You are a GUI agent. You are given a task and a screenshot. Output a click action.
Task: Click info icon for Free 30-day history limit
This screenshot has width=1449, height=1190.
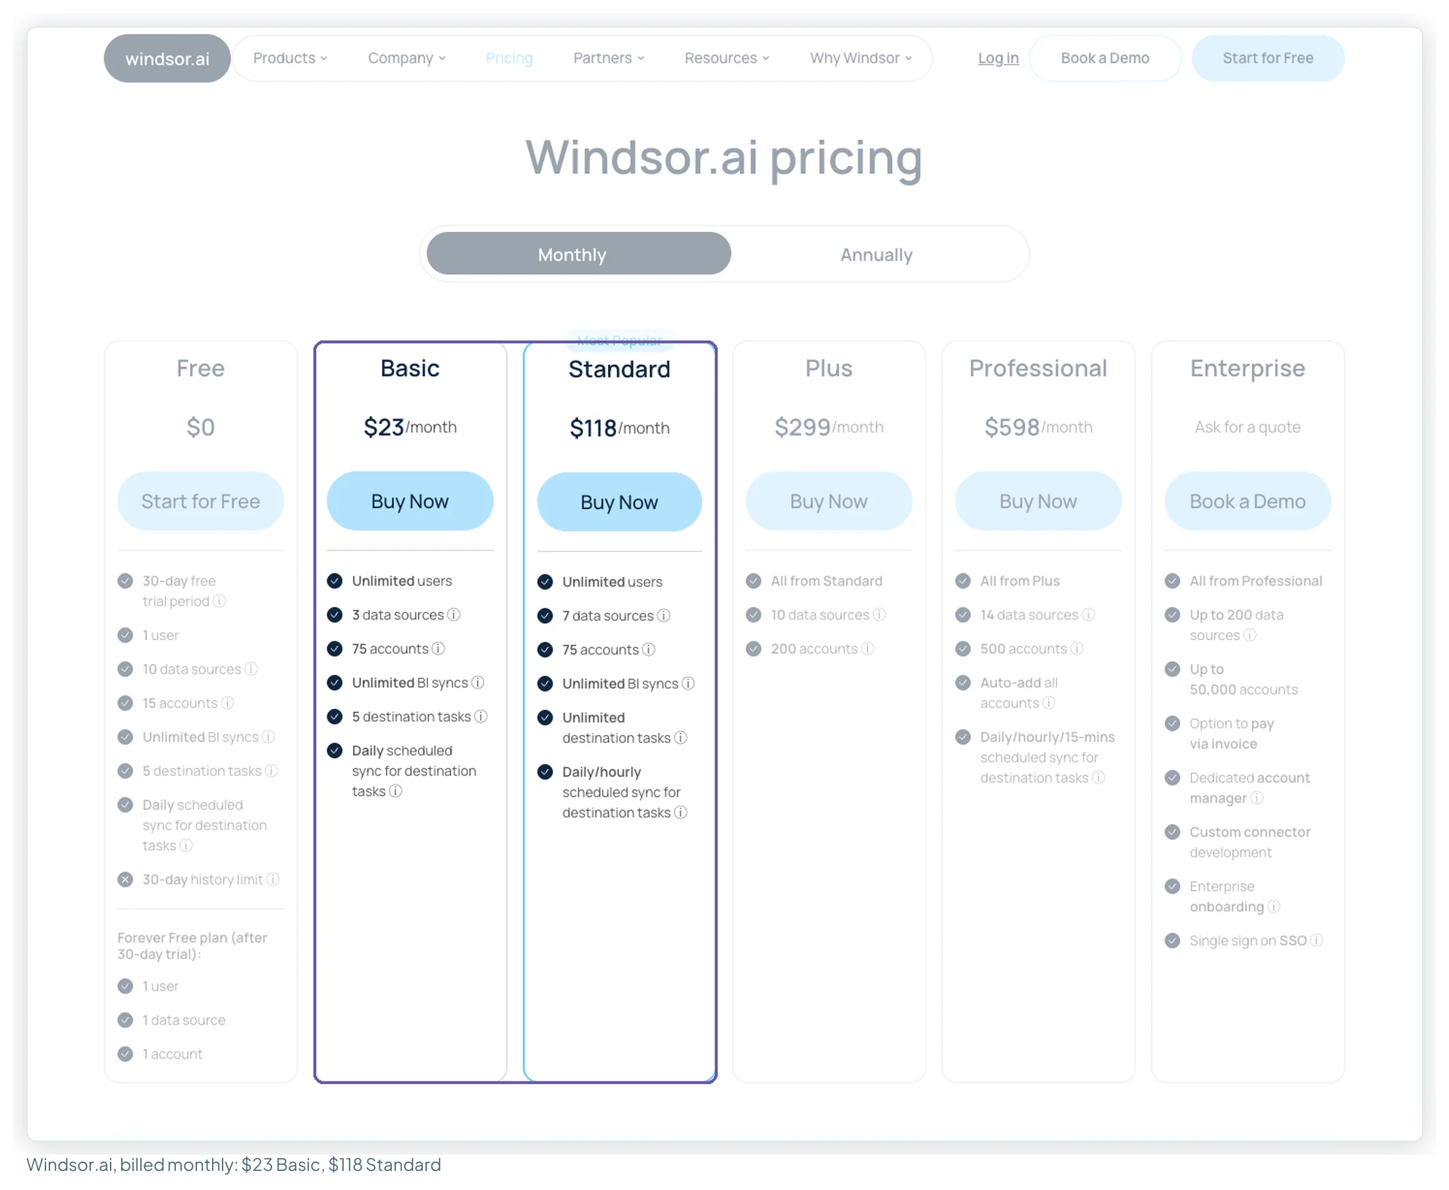(273, 879)
